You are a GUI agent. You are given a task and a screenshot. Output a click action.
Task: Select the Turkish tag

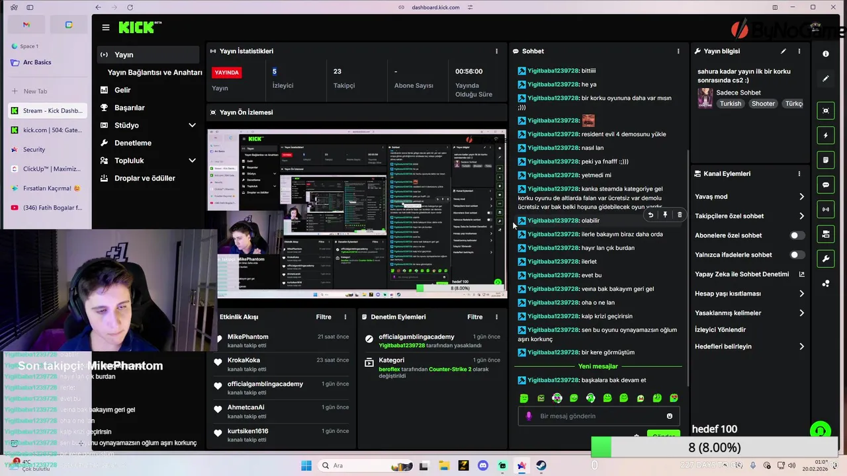731,104
